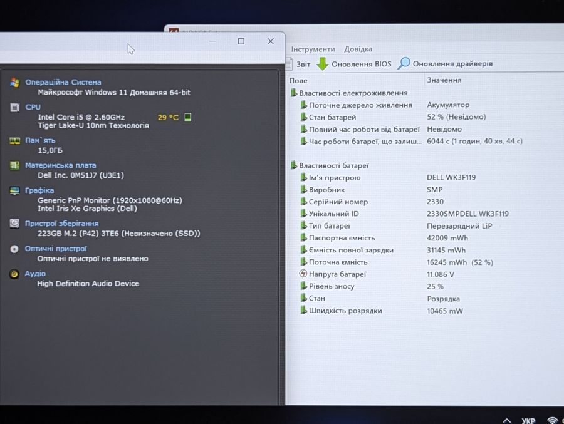This screenshot has width=564, height=424.
Task: Click the text Intel Core i5 @ 2.60GHz
Action: (81, 117)
